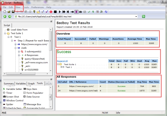This screenshot has height=116, width=167.
Task: Choose the Spider tool
Action: (8, 104)
